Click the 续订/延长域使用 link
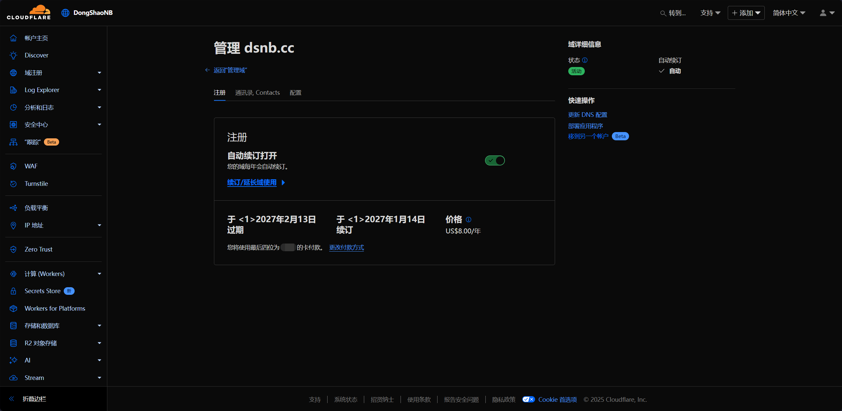Viewport: 842px width, 411px height. pos(252,183)
